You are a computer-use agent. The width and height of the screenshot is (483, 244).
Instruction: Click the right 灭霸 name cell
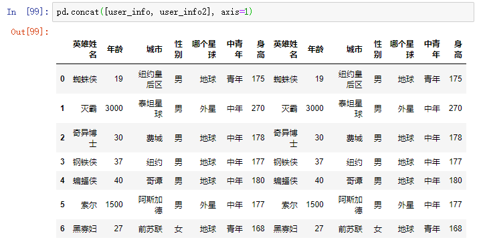(289, 108)
